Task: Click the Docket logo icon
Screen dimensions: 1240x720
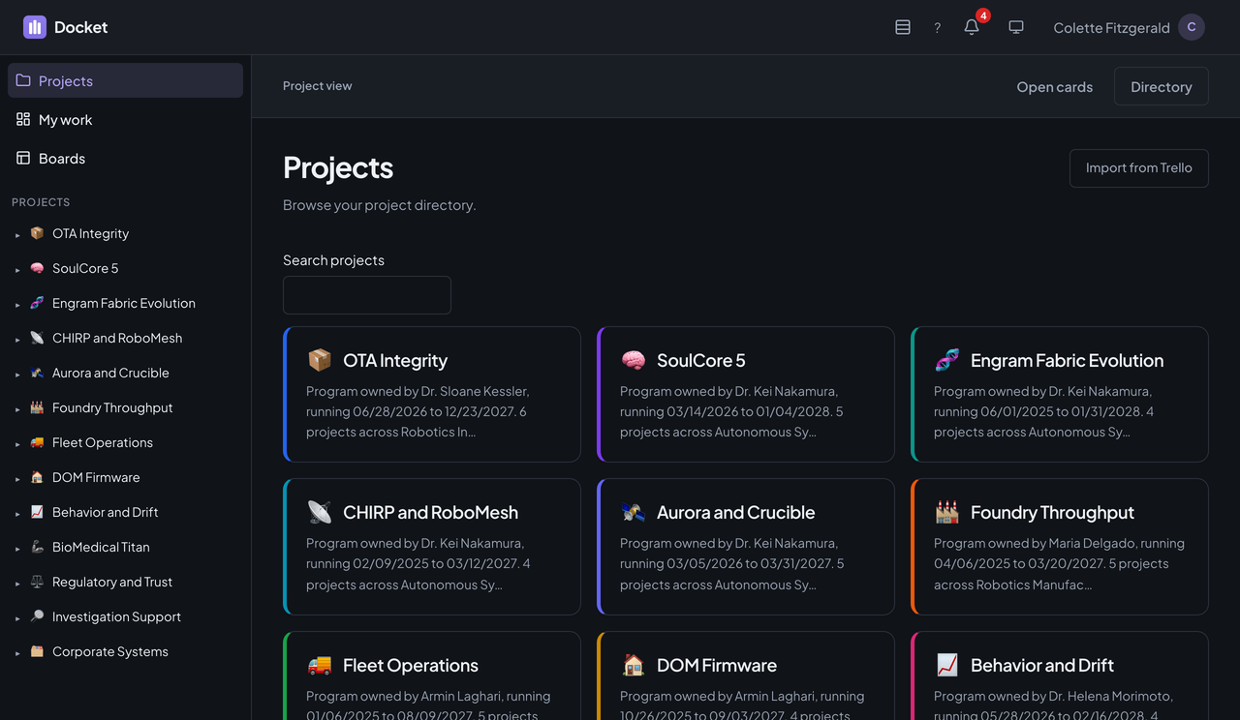Action: (35, 27)
